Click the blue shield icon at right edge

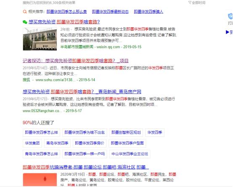230,16
